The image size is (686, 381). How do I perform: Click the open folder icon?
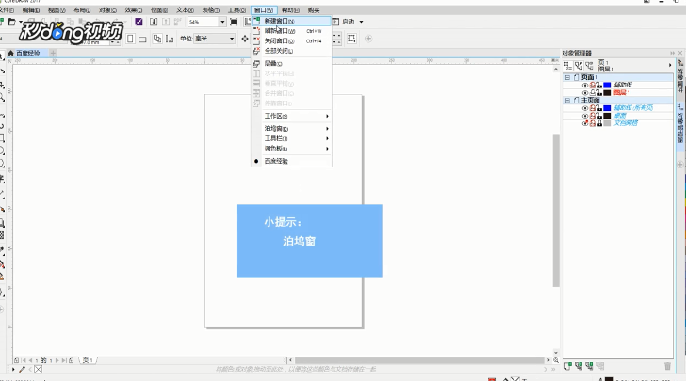tap(12, 22)
